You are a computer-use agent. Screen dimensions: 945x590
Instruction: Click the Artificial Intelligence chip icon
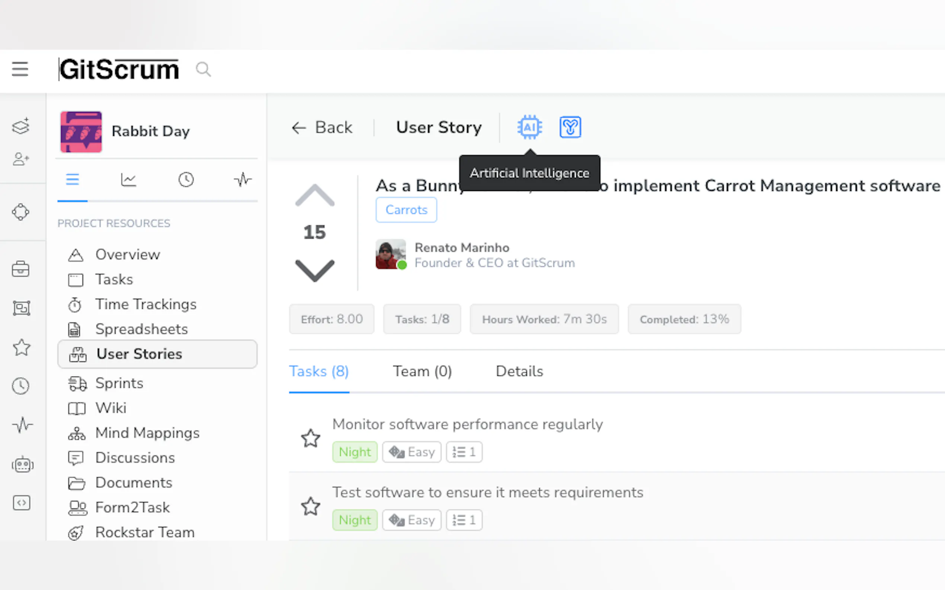tap(529, 127)
